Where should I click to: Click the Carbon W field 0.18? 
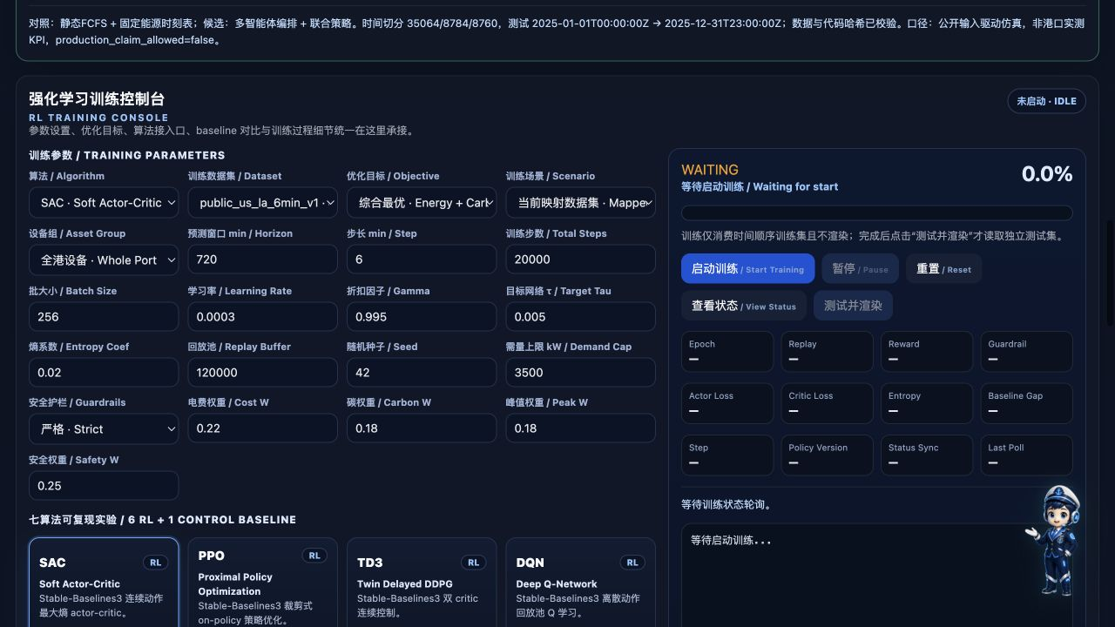click(x=422, y=428)
